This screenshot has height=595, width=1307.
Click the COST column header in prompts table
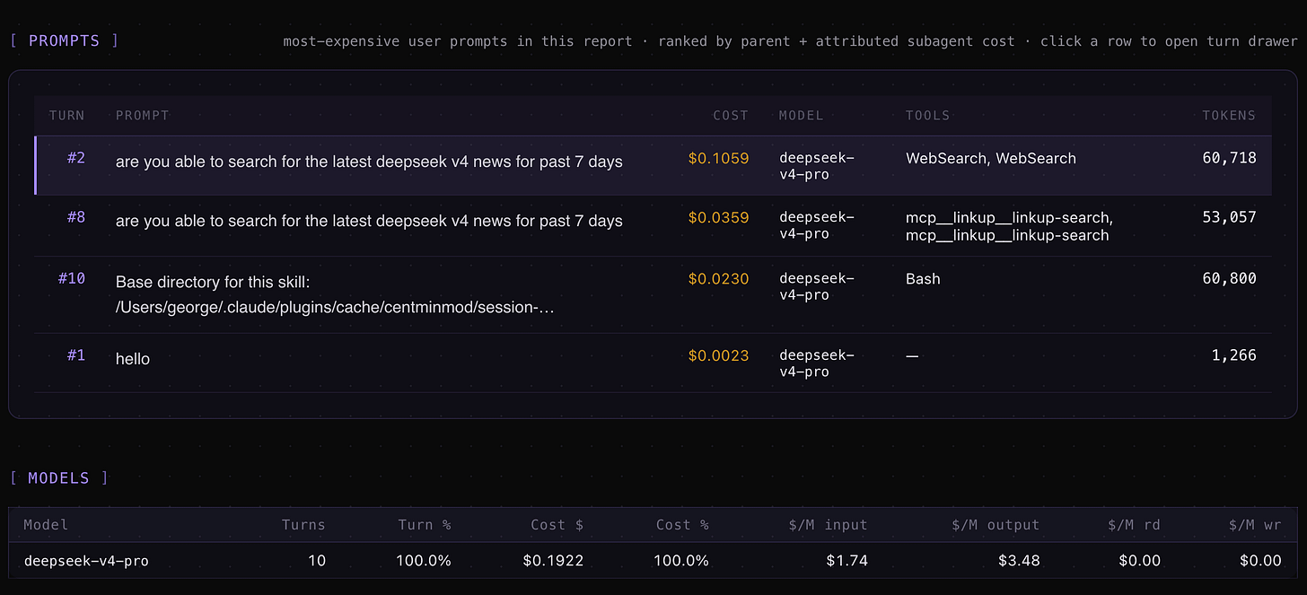pyautogui.click(x=731, y=116)
